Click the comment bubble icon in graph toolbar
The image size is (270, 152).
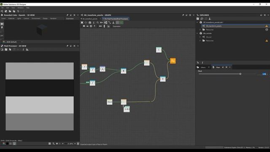pyautogui.click(x=84, y=26)
